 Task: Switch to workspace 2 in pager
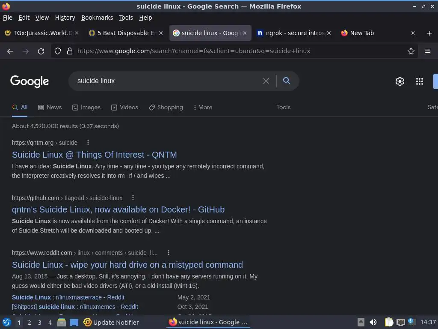coord(30,323)
